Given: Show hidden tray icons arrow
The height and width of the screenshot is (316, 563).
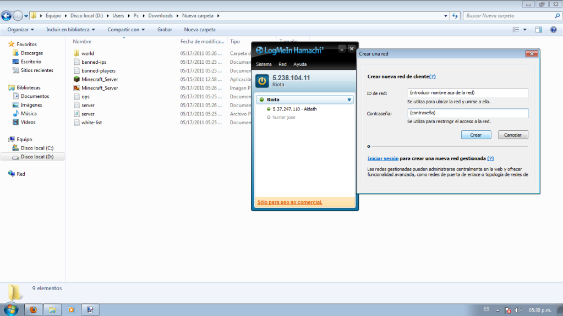Looking at the screenshot, I should point(498,311).
